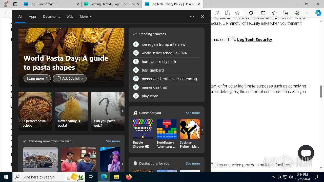Click Learn more on World Pasta Day
Screen dimensions: 324x182
(37, 78)
